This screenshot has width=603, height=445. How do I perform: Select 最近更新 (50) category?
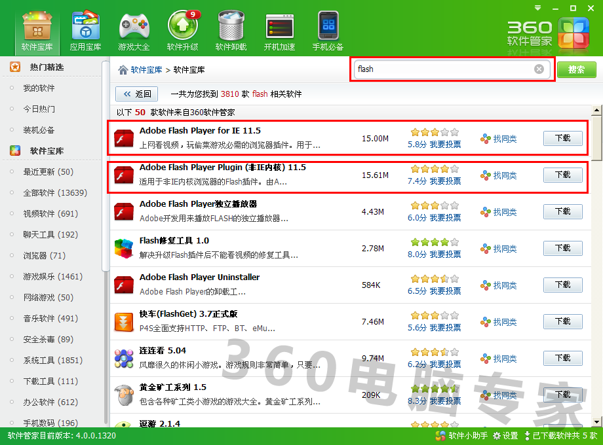pos(48,171)
